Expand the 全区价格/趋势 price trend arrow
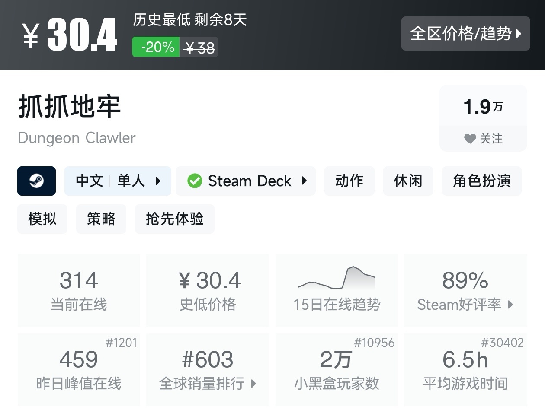 point(519,34)
